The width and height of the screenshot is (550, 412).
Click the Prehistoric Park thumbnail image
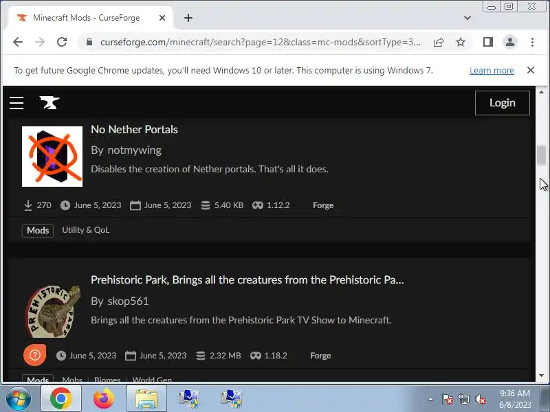pos(53,311)
